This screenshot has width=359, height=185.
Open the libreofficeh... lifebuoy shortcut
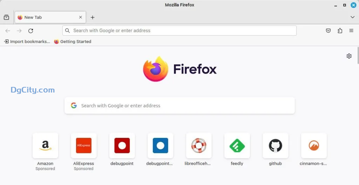point(199,146)
